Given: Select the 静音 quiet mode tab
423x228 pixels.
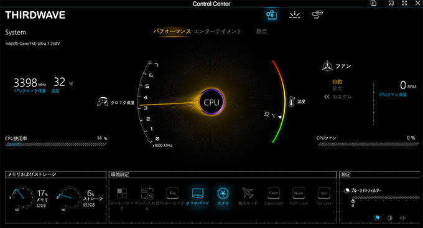Looking at the screenshot, I should coord(261,31).
